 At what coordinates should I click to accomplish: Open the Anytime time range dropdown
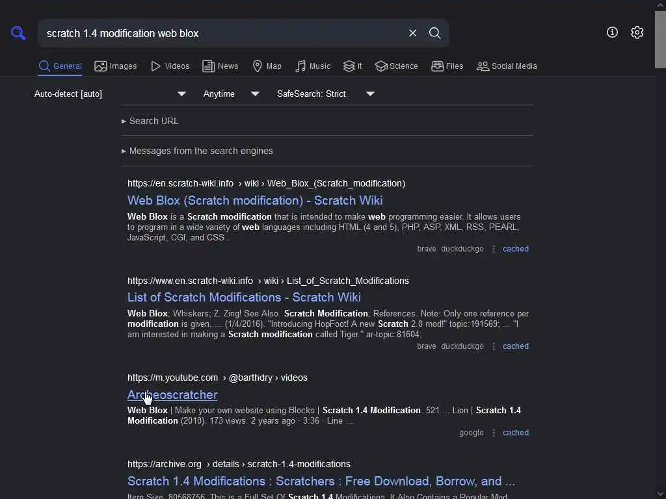coord(232,94)
